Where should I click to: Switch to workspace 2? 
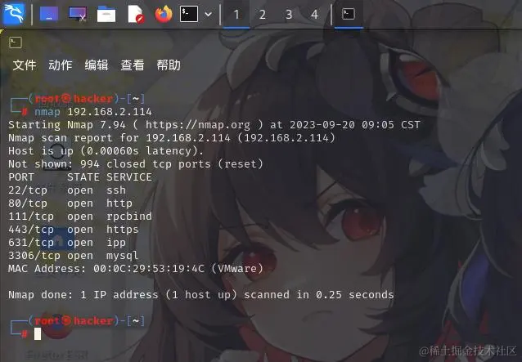pyautogui.click(x=263, y=15)
